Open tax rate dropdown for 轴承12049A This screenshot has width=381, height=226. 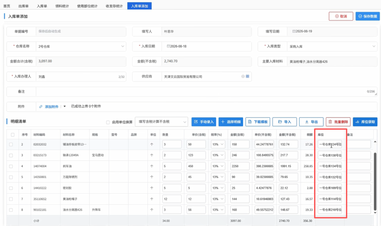point(218,155)
